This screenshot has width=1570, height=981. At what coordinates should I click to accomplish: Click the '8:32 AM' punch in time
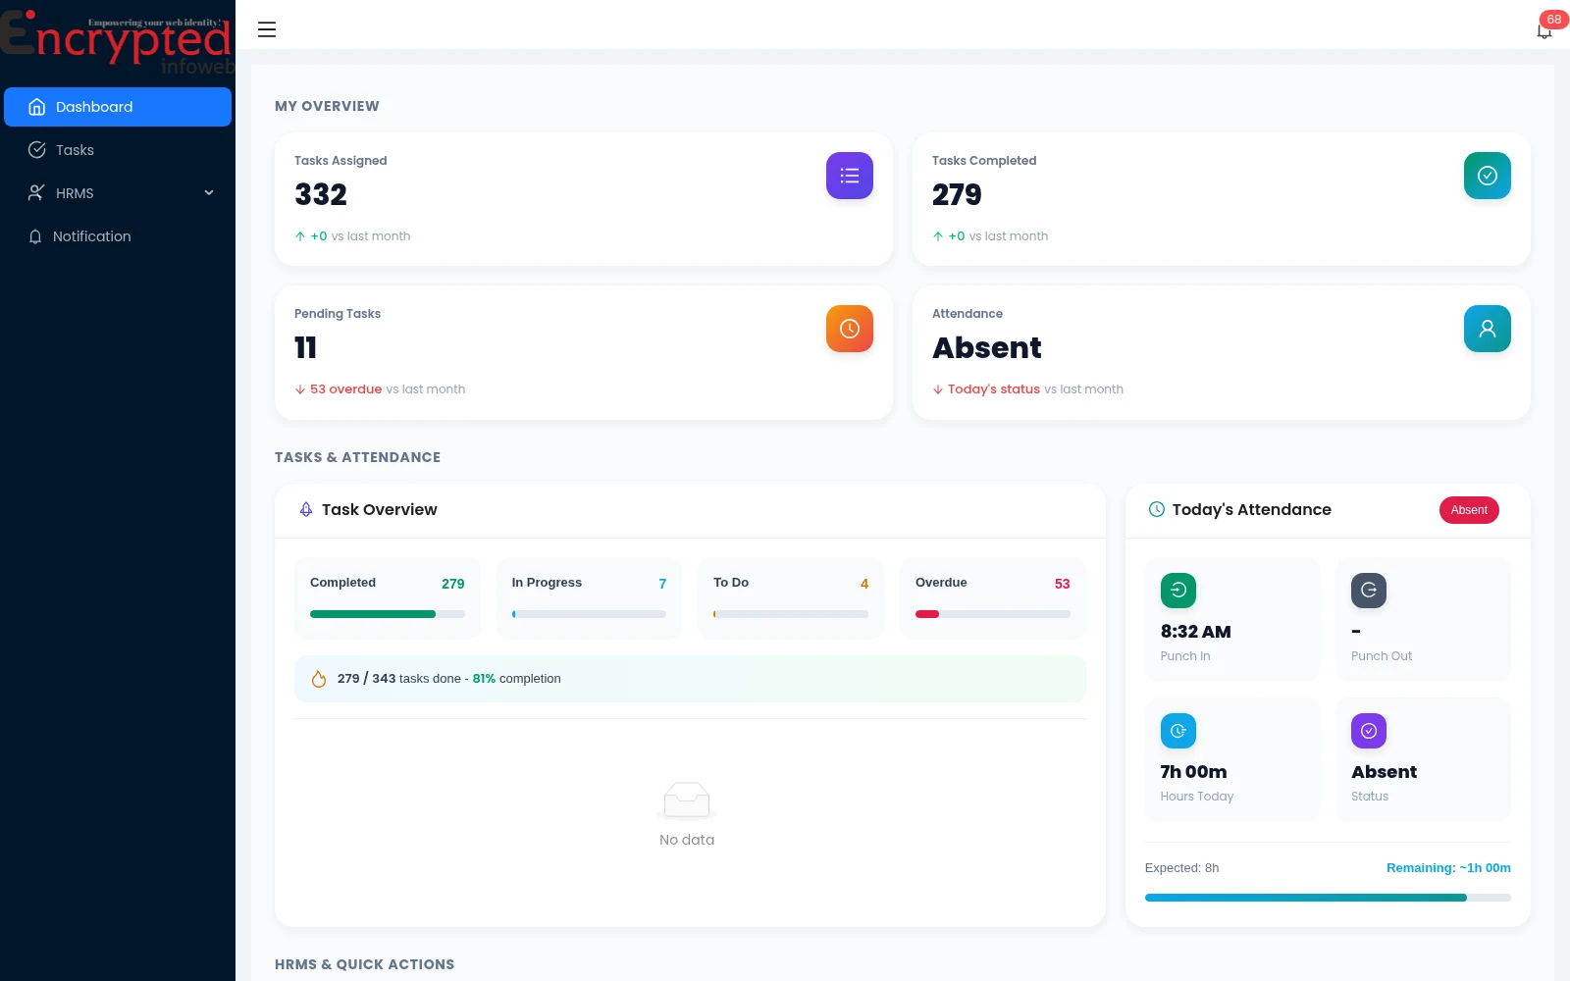click(x=1195, y=632)
